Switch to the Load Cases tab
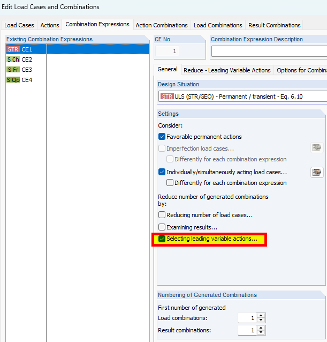 [x=19, y=25]
